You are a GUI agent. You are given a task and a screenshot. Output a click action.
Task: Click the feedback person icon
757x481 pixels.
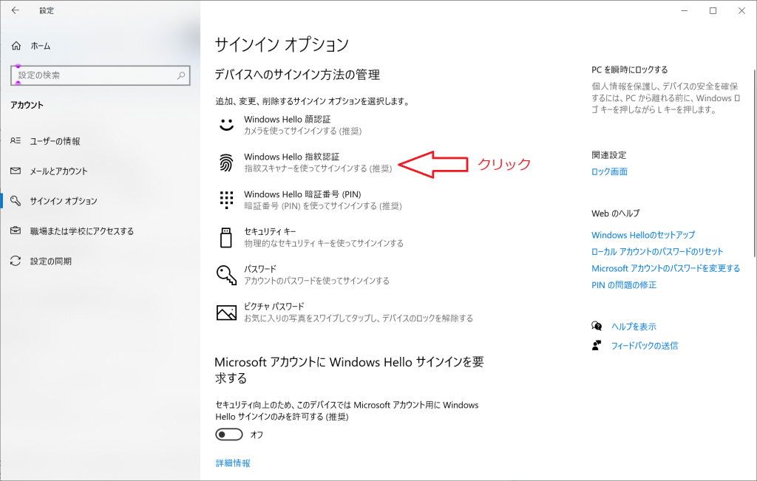pos(597,346)
